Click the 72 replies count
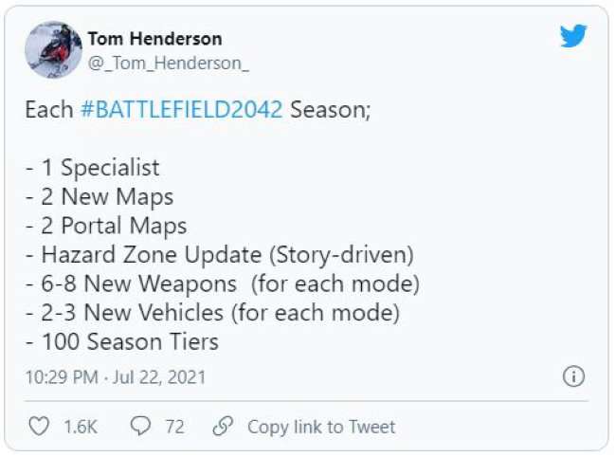Image resolution: width=616 pixels, height=457 pixels. click(174, 427)
